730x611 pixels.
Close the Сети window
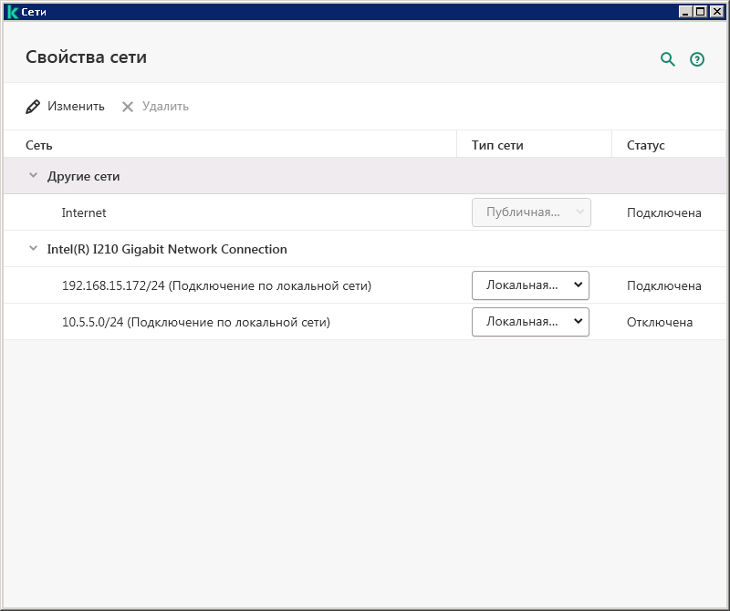pyautogui.click(x=716, y=12)
